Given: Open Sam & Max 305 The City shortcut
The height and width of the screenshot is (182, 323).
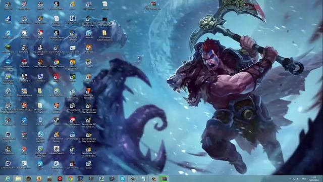Looking at the screenshot, I should tap(89, 21).
